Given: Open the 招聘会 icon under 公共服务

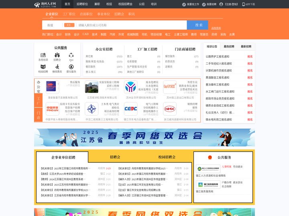Looking at the screenshot, I should [57, 55].
